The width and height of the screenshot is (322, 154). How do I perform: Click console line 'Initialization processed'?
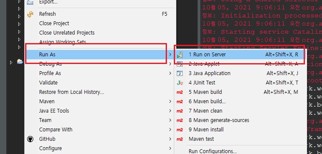[x=262, y=16]
